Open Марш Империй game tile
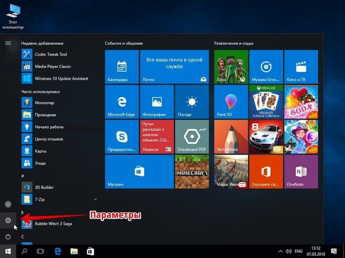This screenshot has height=258, width=345. [231, 172]
